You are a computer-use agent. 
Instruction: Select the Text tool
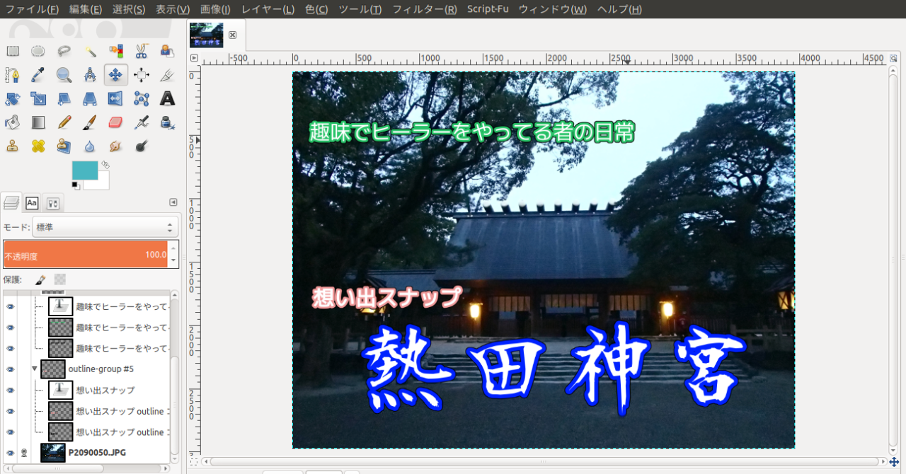167,99
